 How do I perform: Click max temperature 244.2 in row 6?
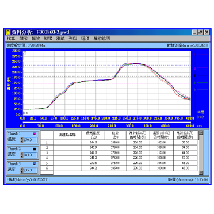[93, 168]
